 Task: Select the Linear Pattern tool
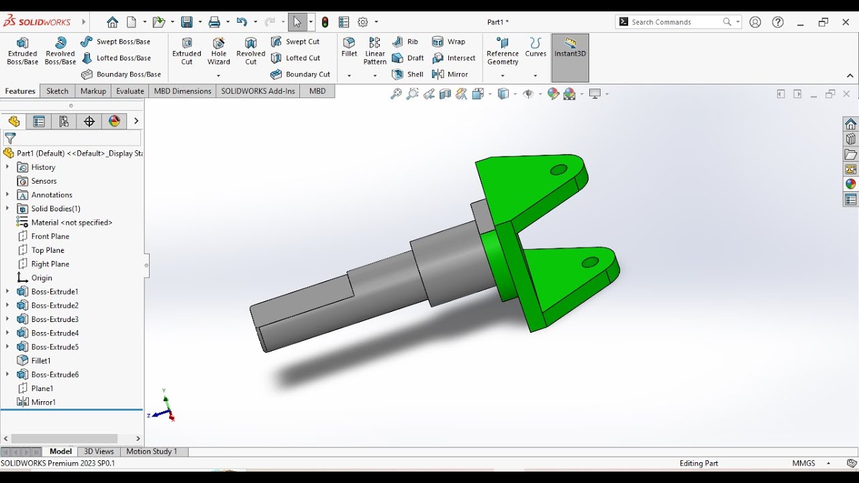point(375,52)
